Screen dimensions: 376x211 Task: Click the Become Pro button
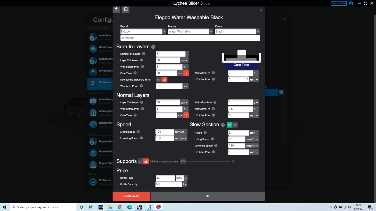coord(339,3)
